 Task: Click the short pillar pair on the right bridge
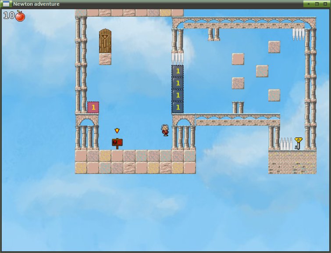click(x=238, y=108)
